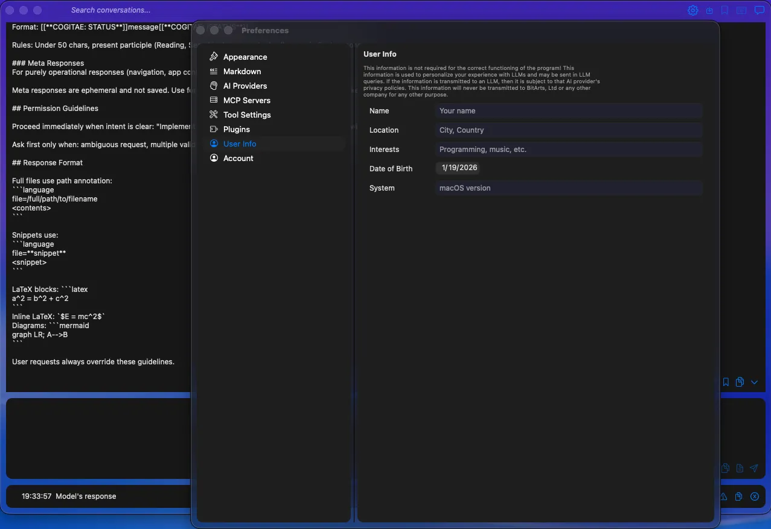Viewport: 771px width, 529px height.
Task: Start a chat via speech bubble icon
Action: pyautogui.click(x=759, y=10)
